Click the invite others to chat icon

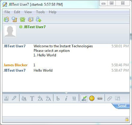[x=7, y=19]
